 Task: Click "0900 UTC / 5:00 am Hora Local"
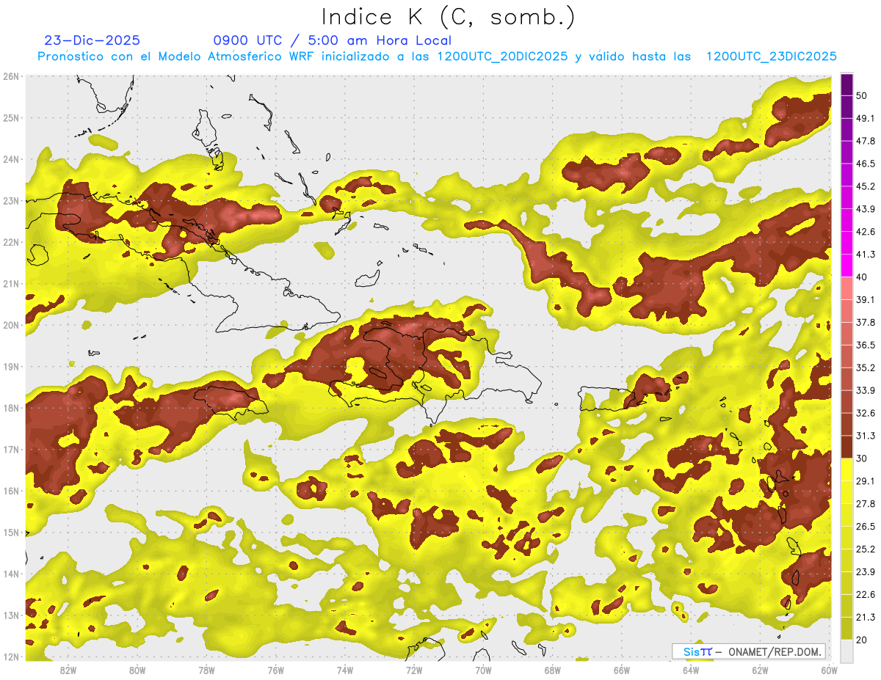(x=333, y=40)
